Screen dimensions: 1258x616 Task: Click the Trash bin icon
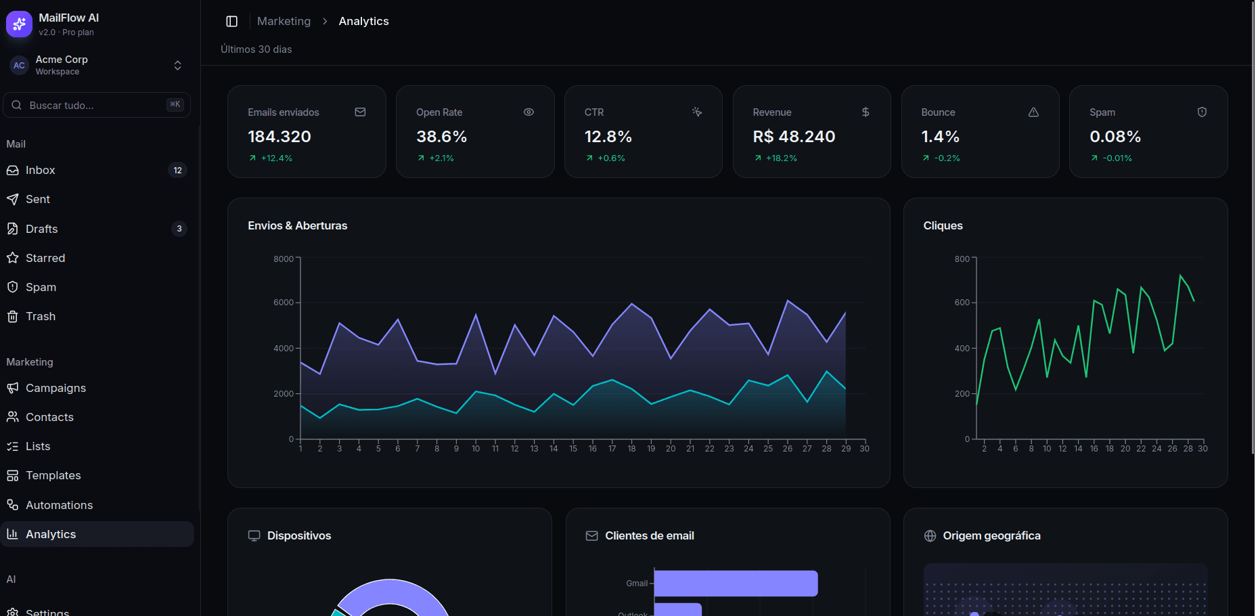[x=12, y=316]
